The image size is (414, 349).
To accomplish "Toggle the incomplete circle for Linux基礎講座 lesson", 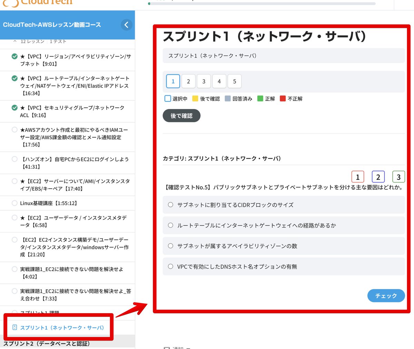I will click(x=14, y=203).
